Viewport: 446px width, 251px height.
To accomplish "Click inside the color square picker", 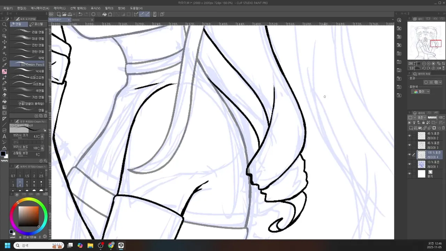I will pos(29,216).
